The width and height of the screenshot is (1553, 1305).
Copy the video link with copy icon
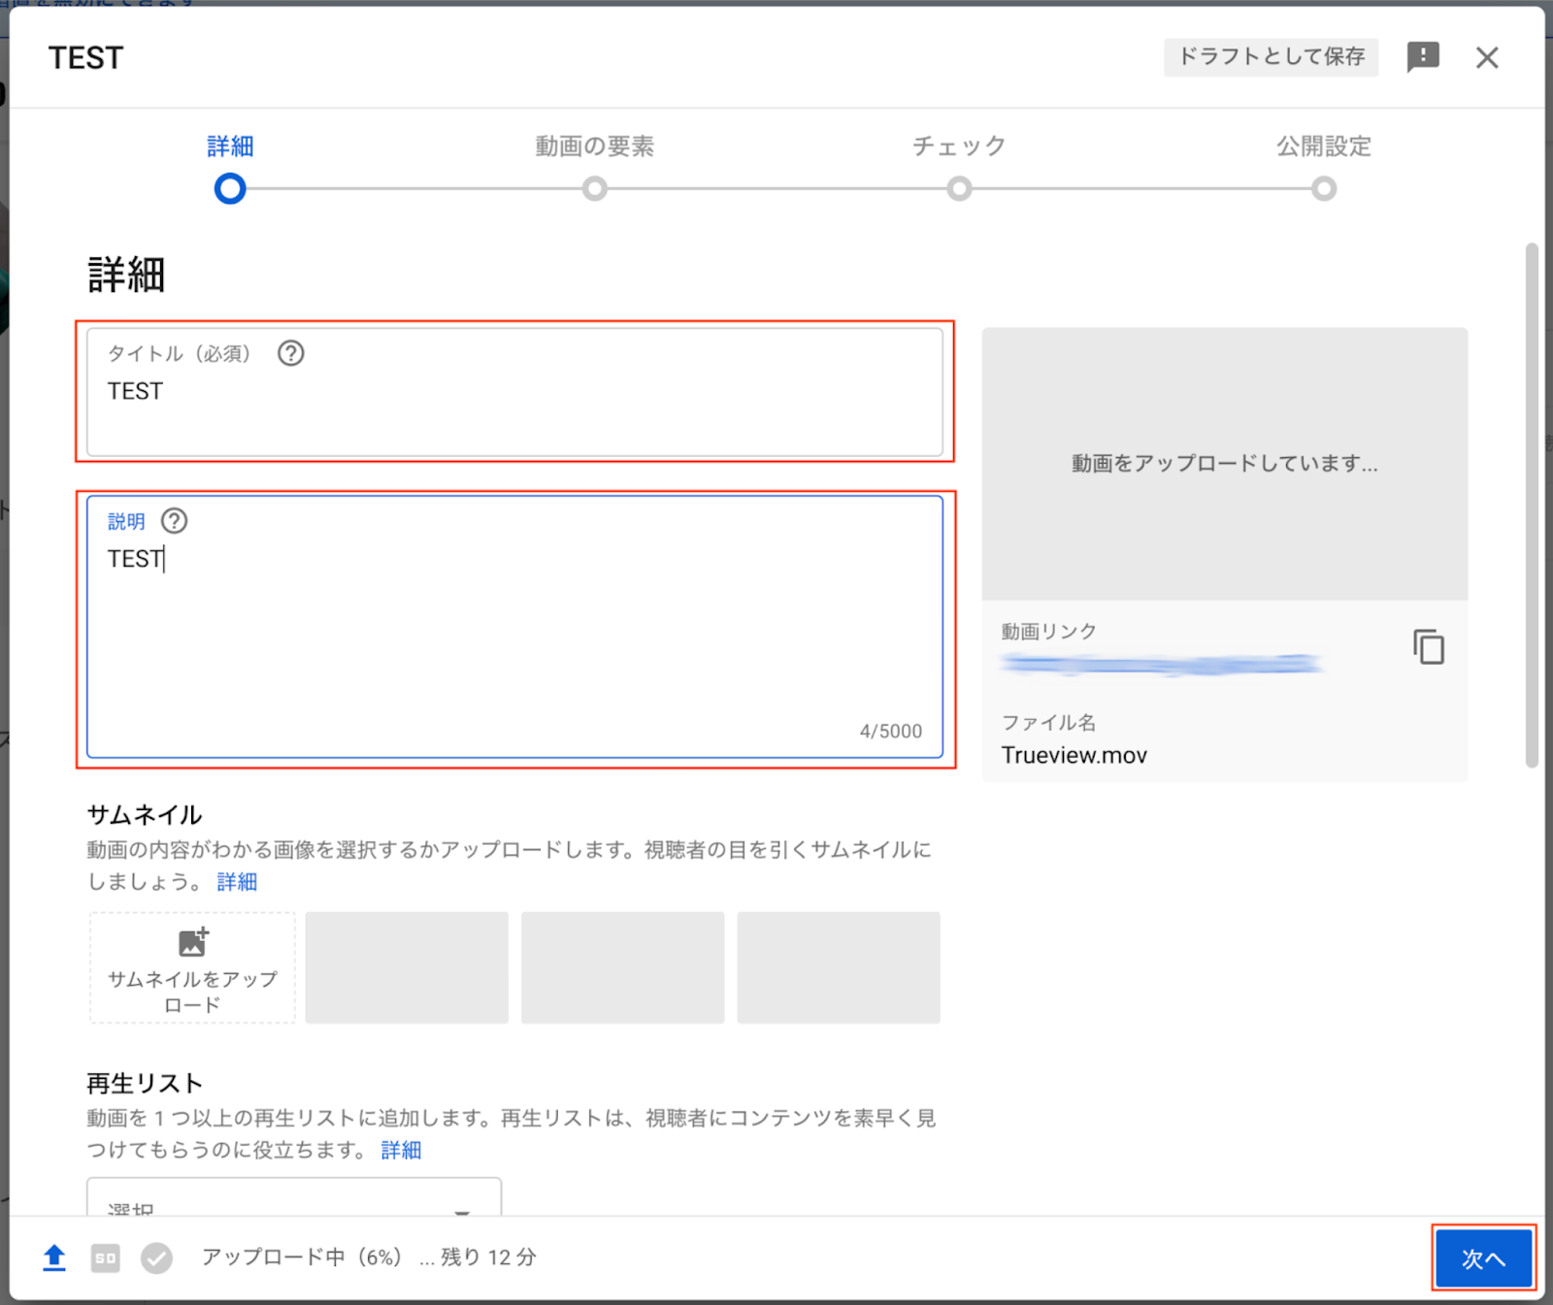click(x=1428, y=647)
